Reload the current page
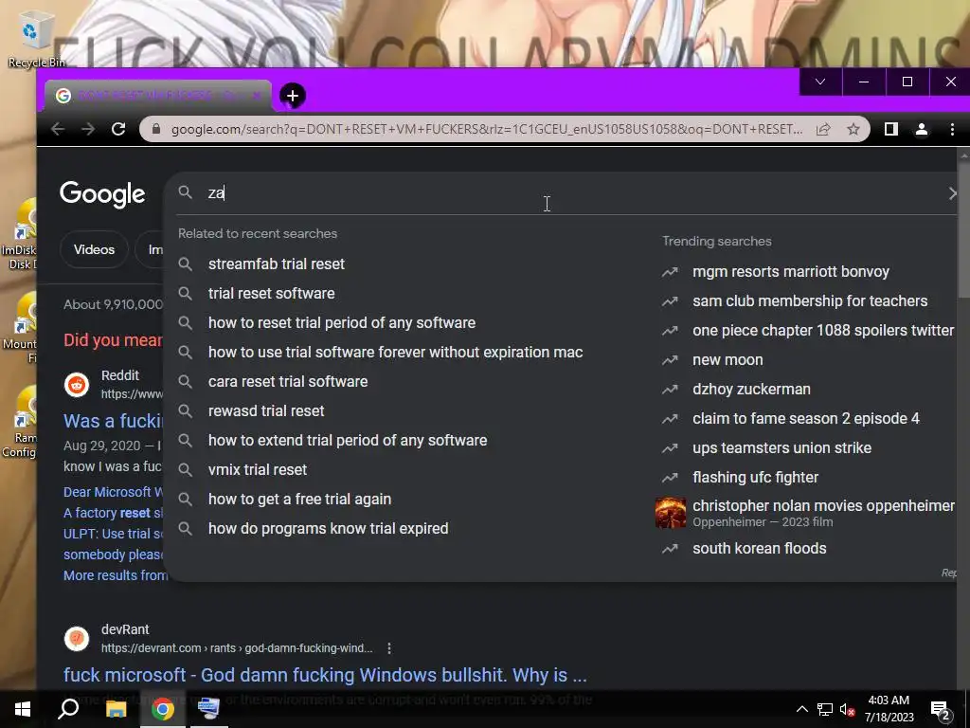 pos(118,129)
